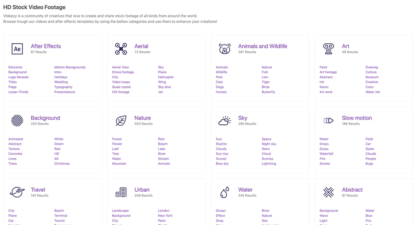Click the Background striped circle icon
Screen dimensions: 417x225
click(17, 120)
